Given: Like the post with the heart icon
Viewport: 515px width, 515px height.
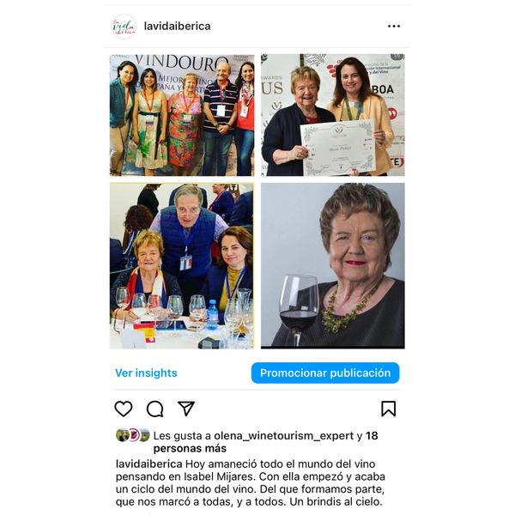Looking at the screenshot, I should pos(124,409).
